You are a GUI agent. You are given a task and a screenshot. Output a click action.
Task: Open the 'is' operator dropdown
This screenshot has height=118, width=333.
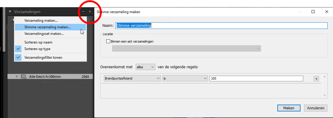tap(185, 78)
